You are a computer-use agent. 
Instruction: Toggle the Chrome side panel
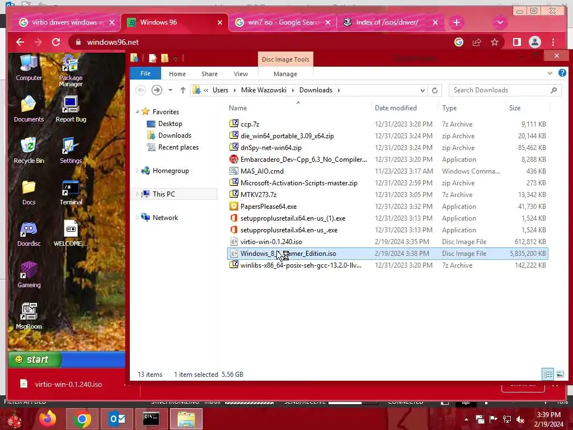516,42
